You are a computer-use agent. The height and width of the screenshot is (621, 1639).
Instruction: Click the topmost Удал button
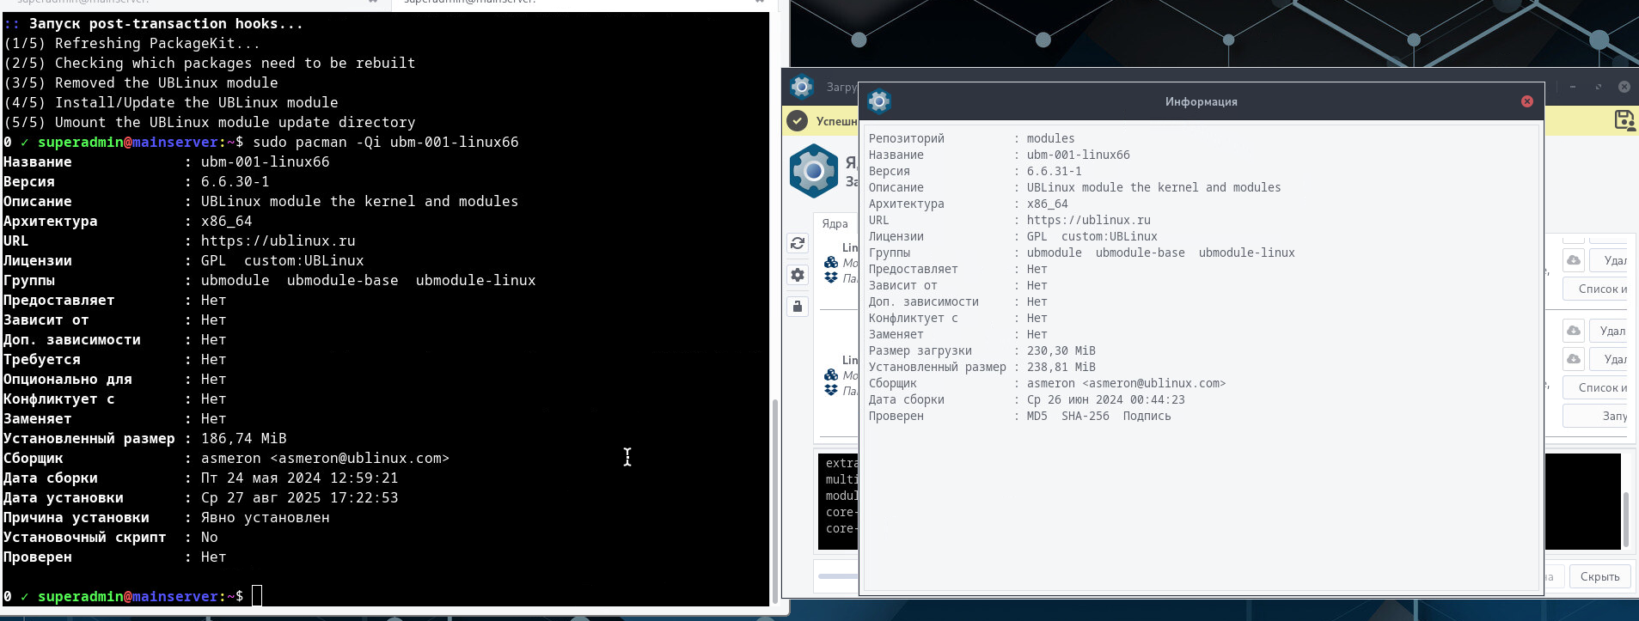[x=1610, y=260]
